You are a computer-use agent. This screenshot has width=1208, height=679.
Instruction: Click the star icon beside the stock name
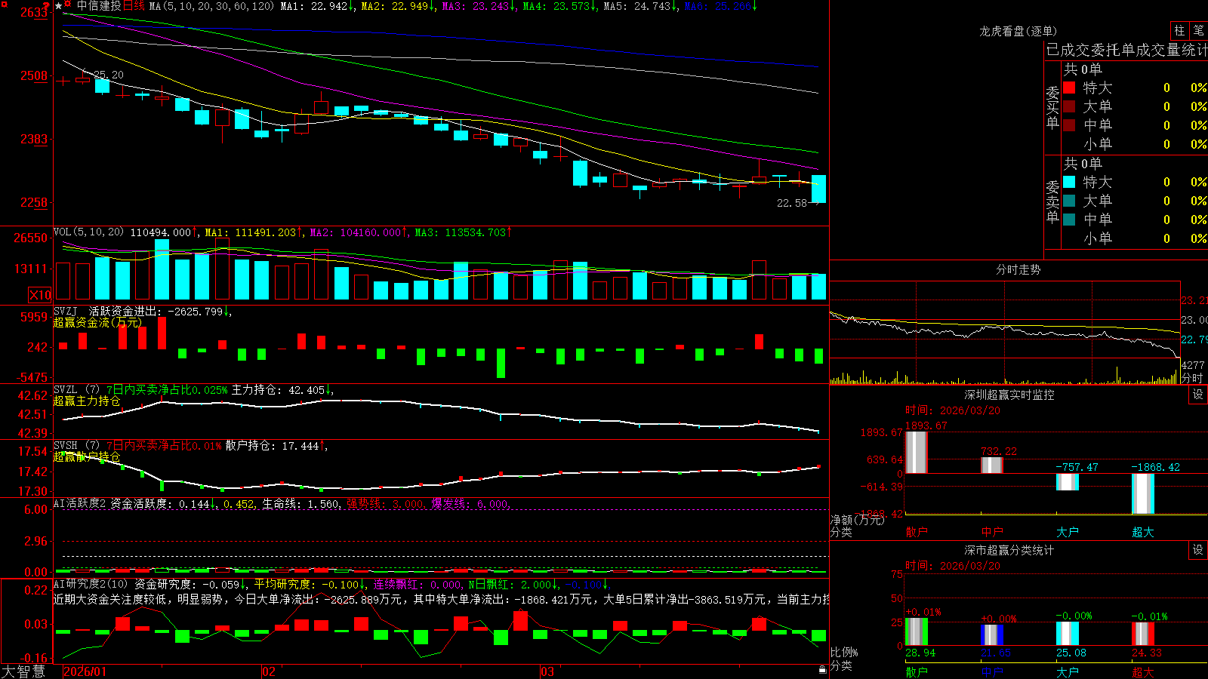[x=58, y=6]
